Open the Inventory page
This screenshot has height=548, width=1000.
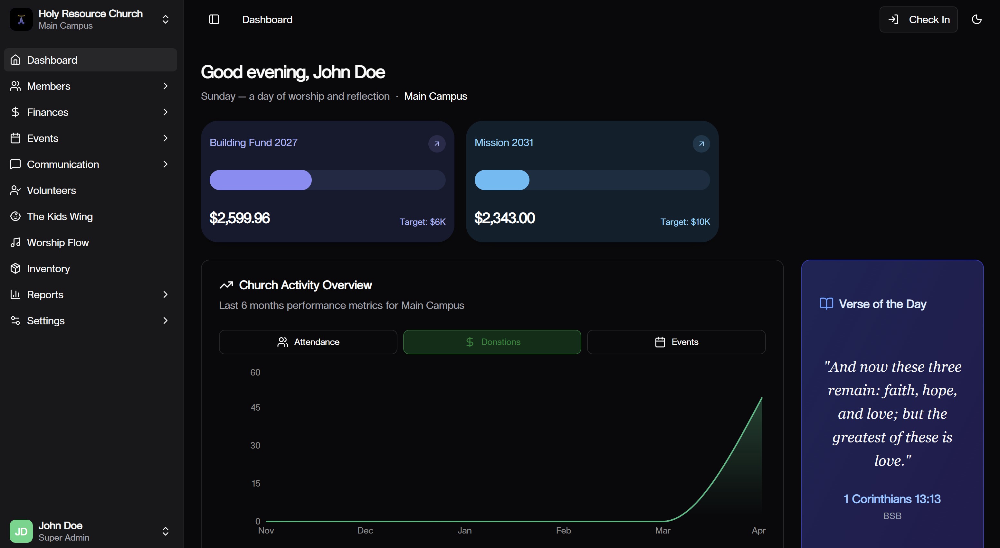point(90,268)
